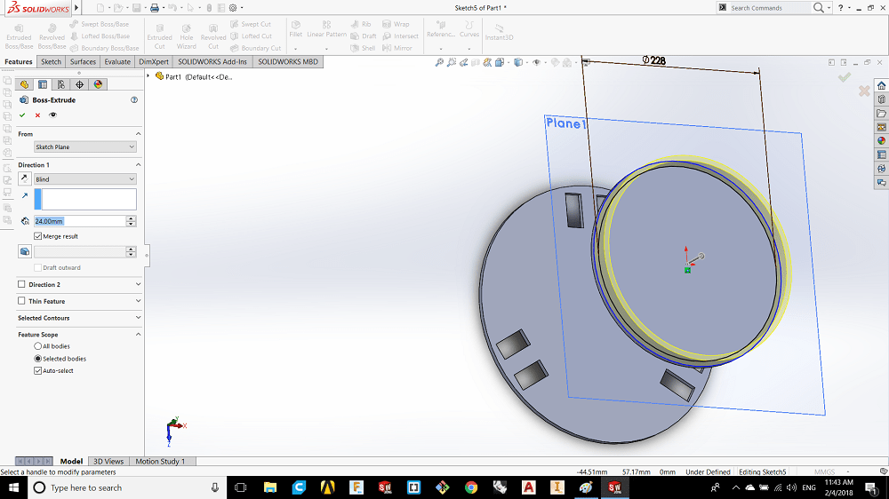Open the Task View taskbar icon
The height and width of the screenshot is (499, 889).
pos(240,487)
